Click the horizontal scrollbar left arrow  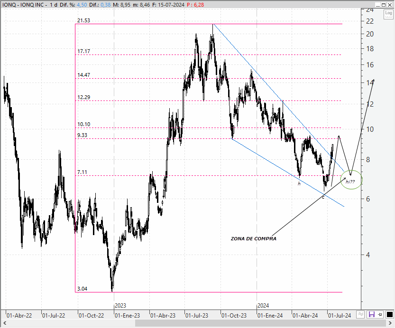[x=4, y=323]
